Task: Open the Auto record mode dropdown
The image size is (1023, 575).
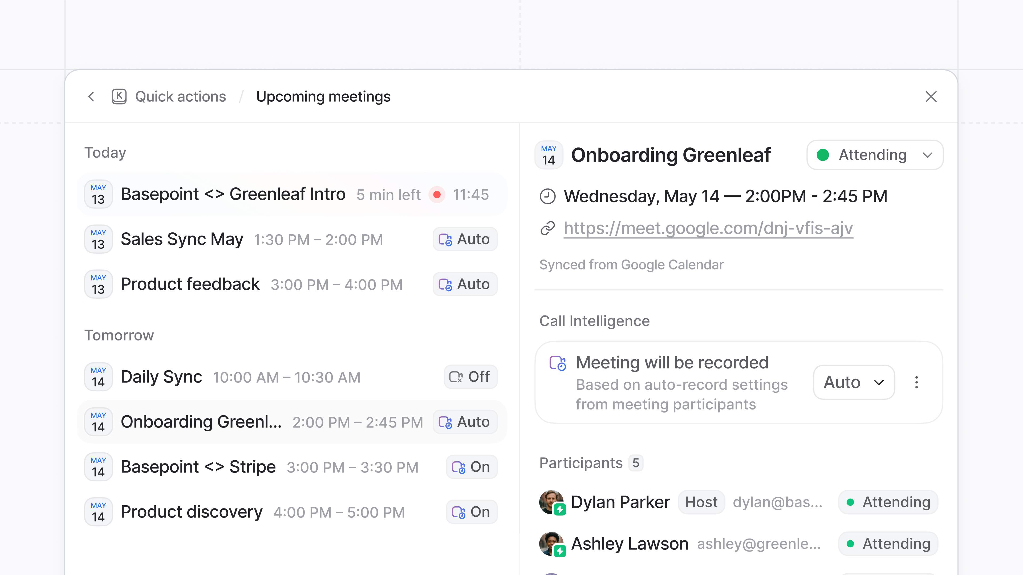Action: coord(853,382)
